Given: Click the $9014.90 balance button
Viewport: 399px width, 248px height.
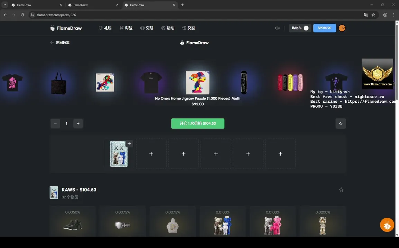Looking at the screenshot, I should pos(324,28).
